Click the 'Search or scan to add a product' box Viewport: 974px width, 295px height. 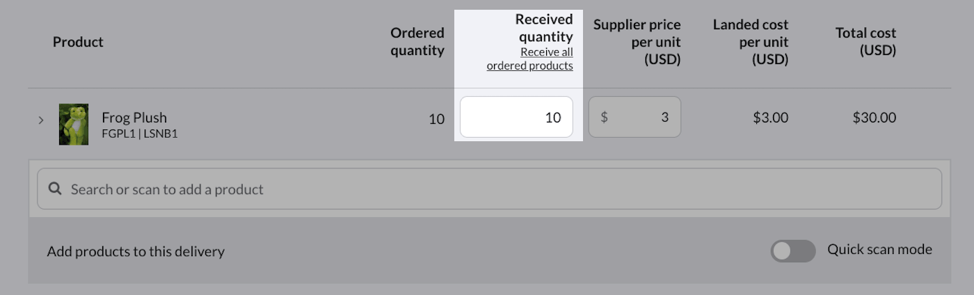tap(489, 189)
